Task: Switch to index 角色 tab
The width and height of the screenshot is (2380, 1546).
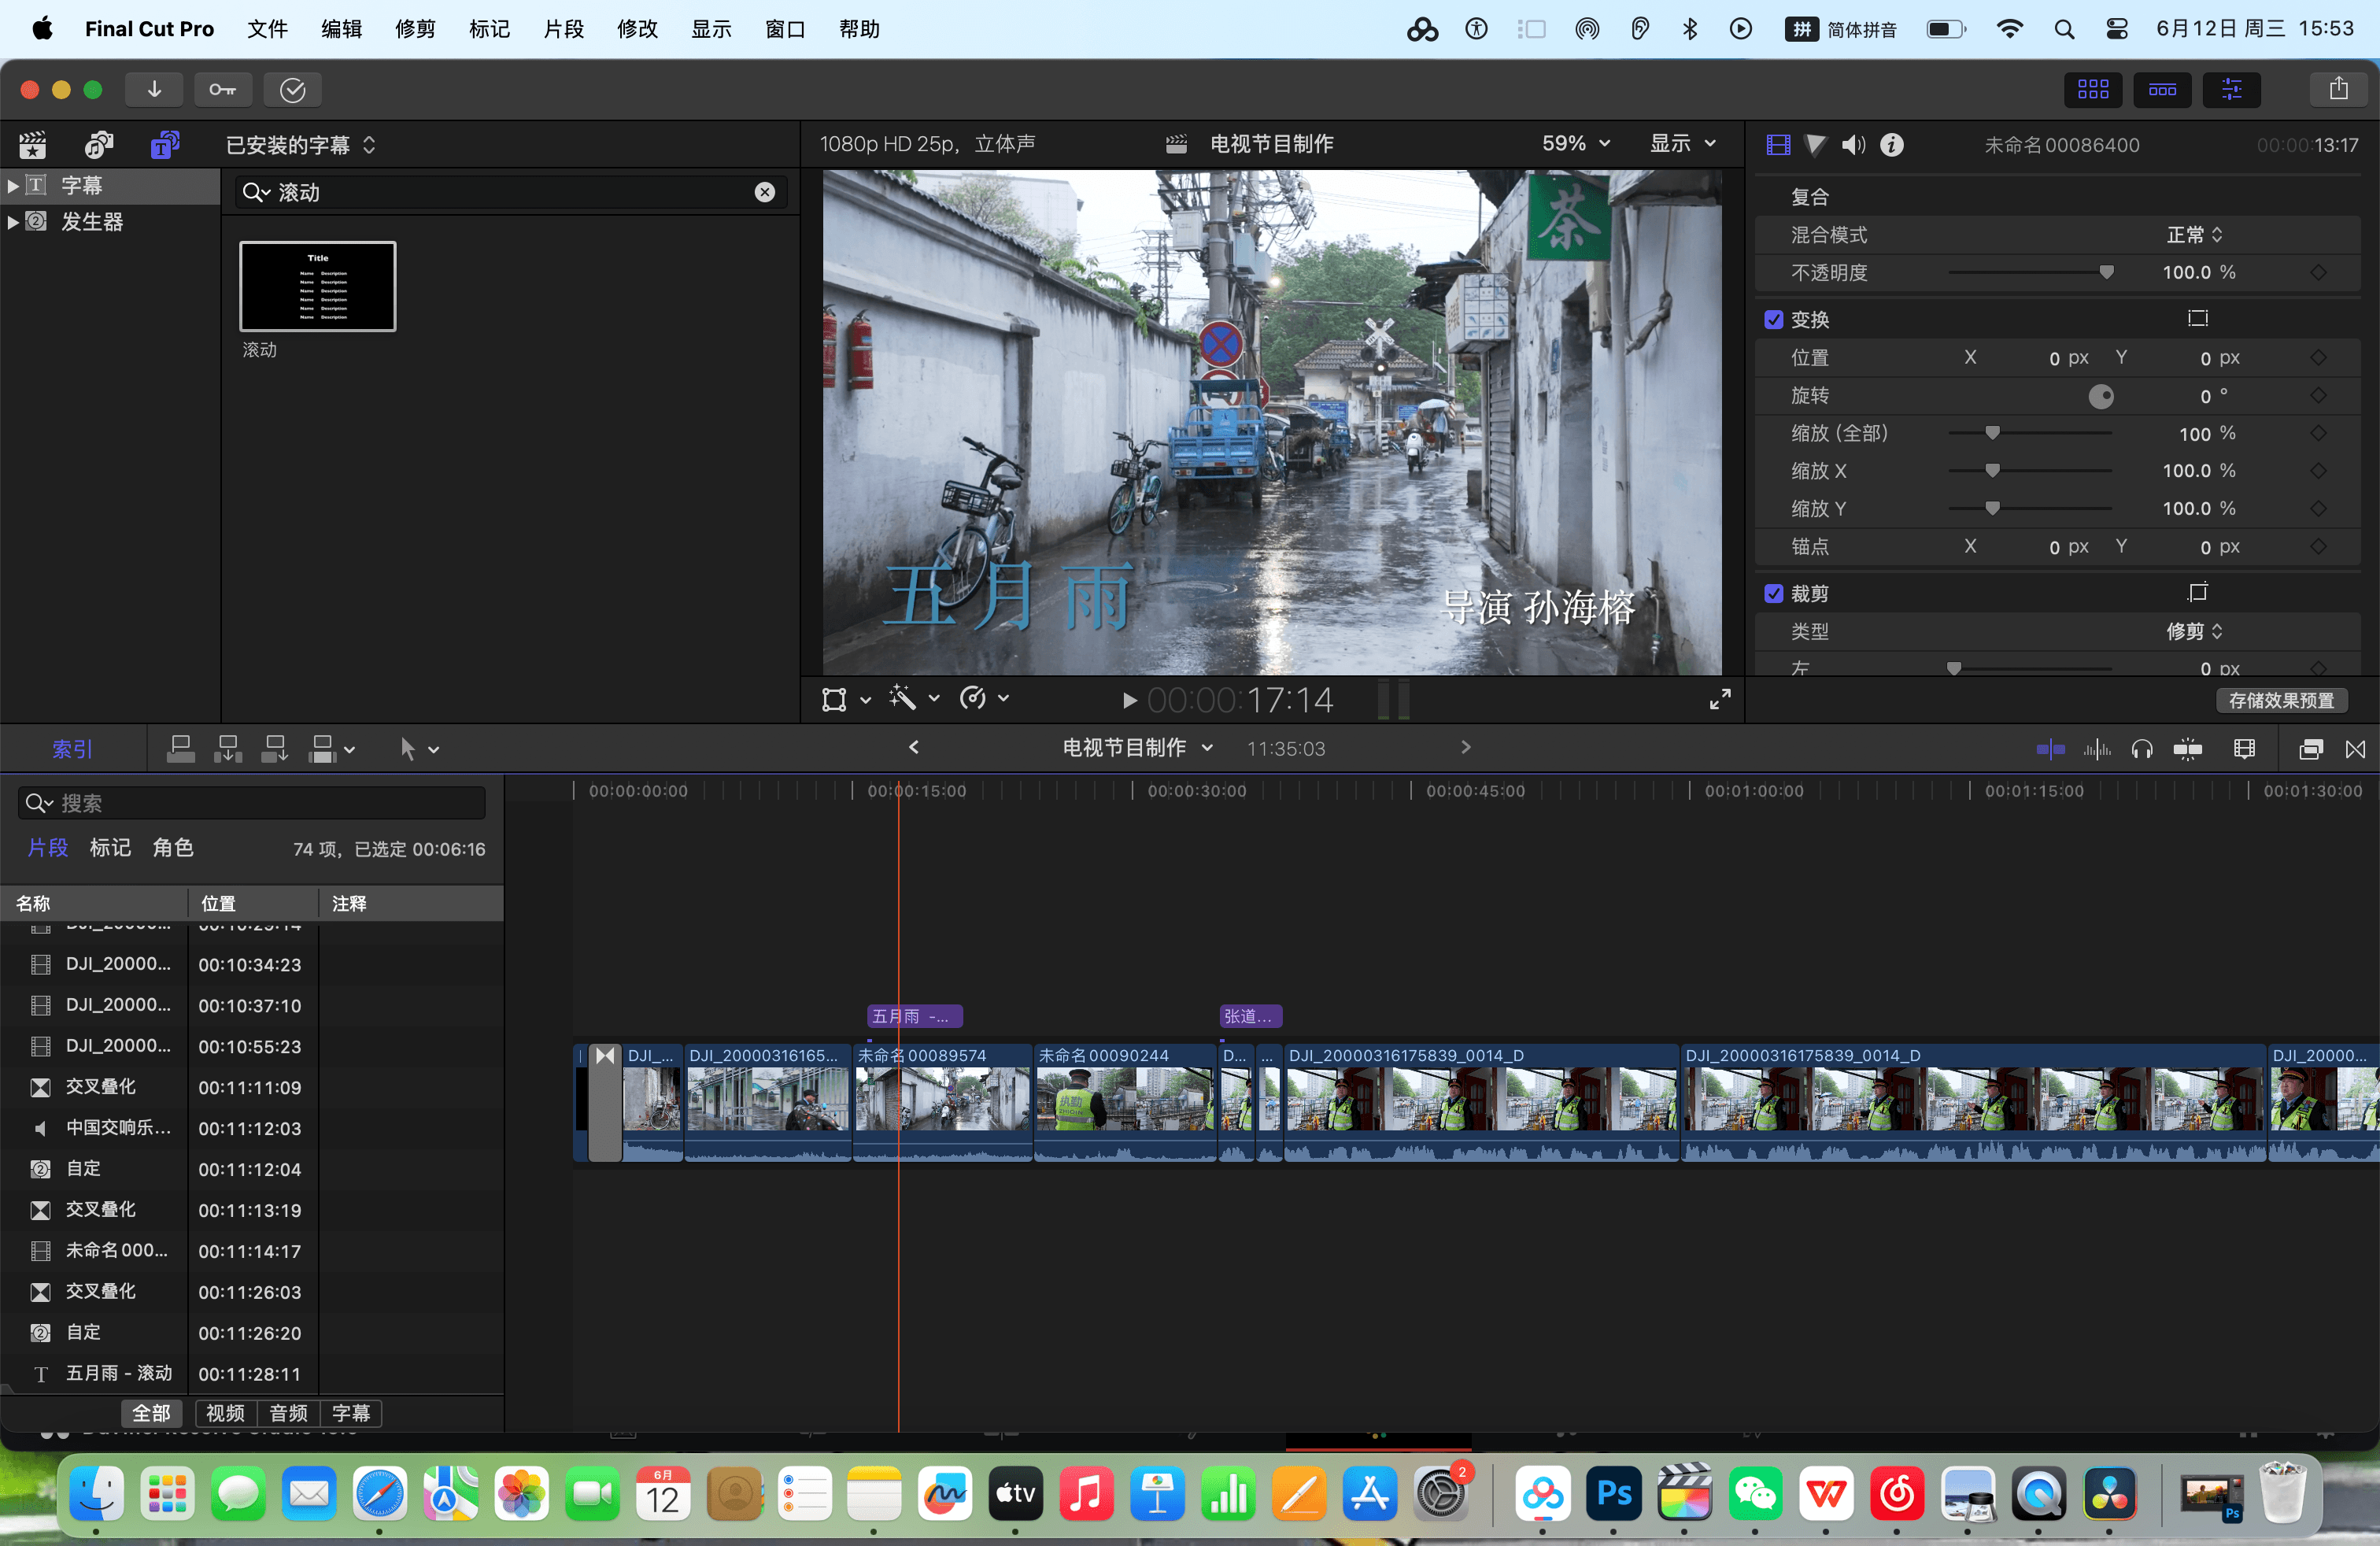Action: [173, 848]
